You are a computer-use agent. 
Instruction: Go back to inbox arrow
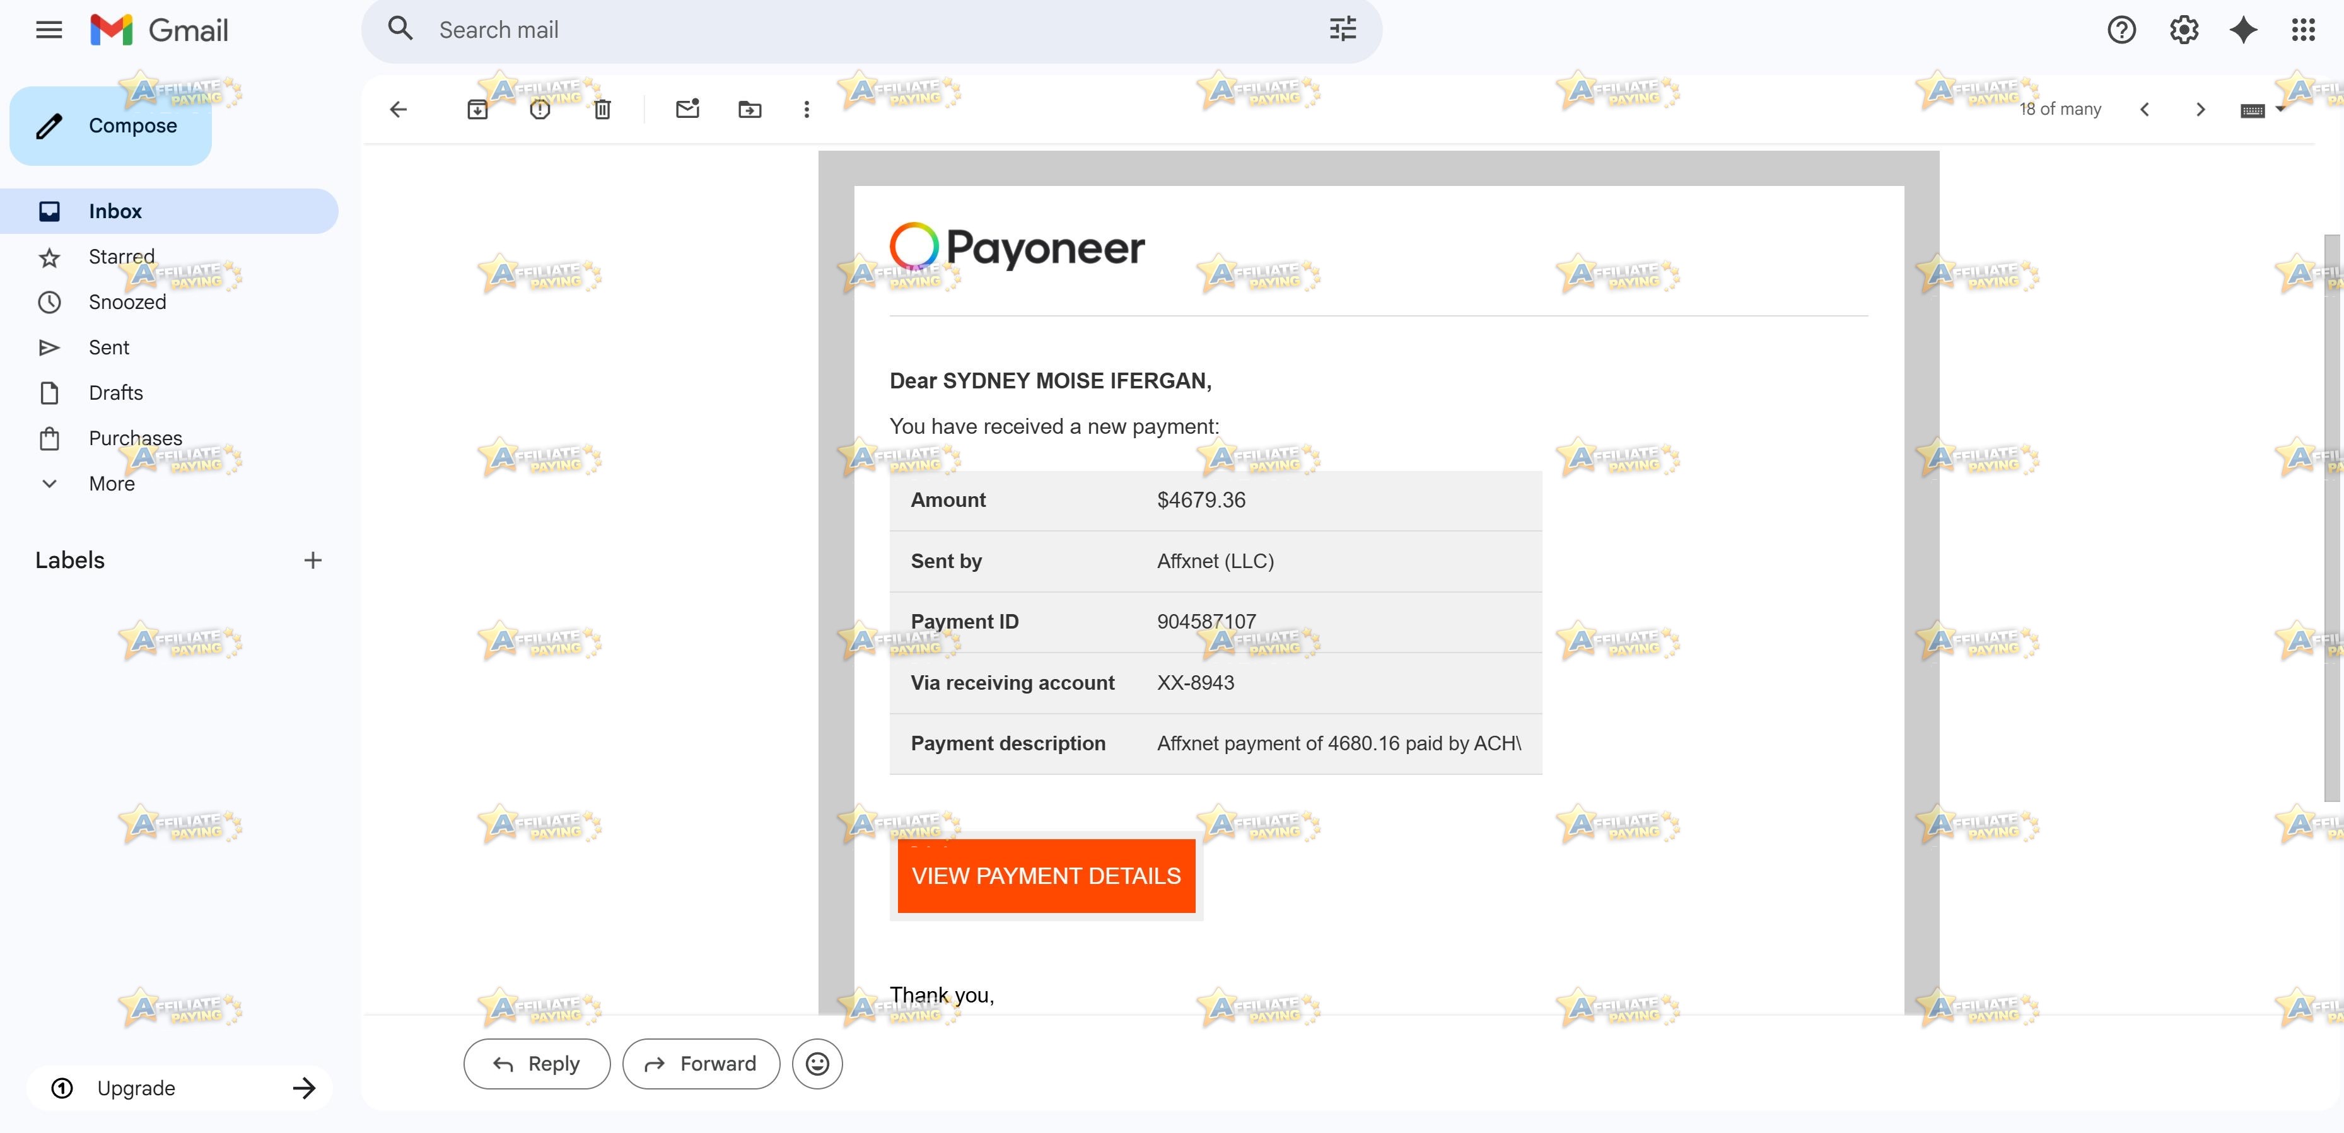pyautogui.click(x=399, y=109)
